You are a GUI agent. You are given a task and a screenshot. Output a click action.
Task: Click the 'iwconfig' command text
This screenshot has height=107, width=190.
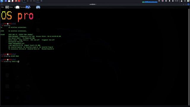point(7,26)
